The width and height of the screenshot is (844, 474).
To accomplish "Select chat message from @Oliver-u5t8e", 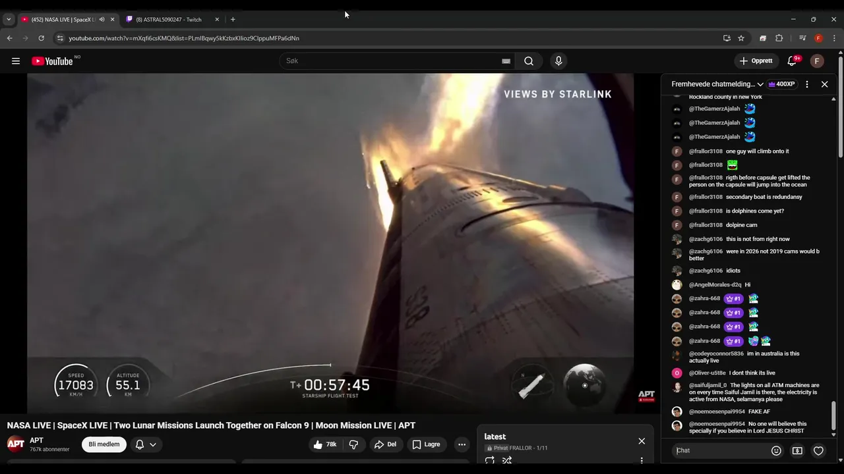I will pyautogui.click(x=748, y=373).
